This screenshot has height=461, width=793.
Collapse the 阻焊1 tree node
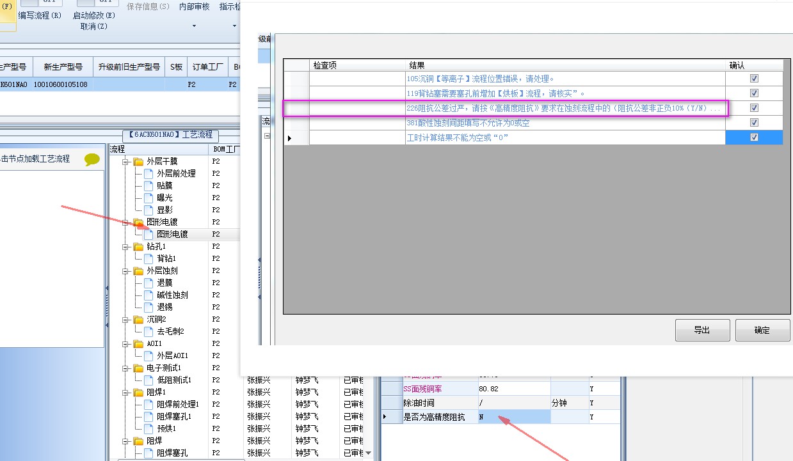pyautogui.click(x=126, y=393)
